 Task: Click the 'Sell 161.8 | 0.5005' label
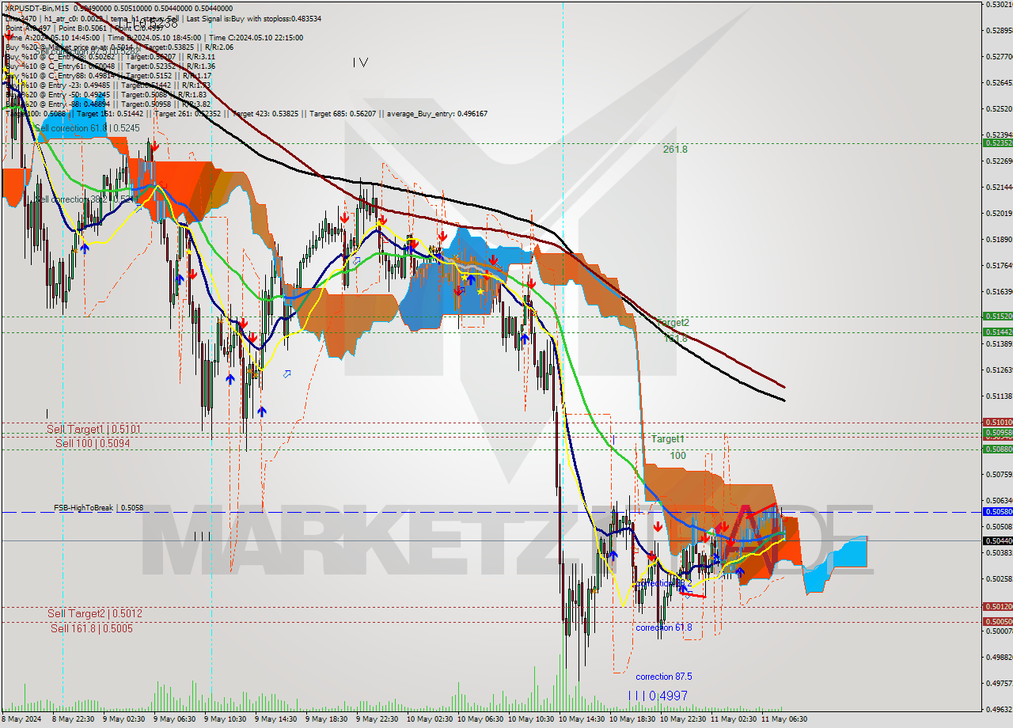[x=92, y=628]
